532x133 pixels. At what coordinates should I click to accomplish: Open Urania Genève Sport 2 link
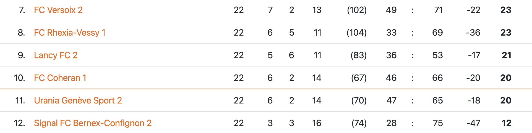(78, 101)
